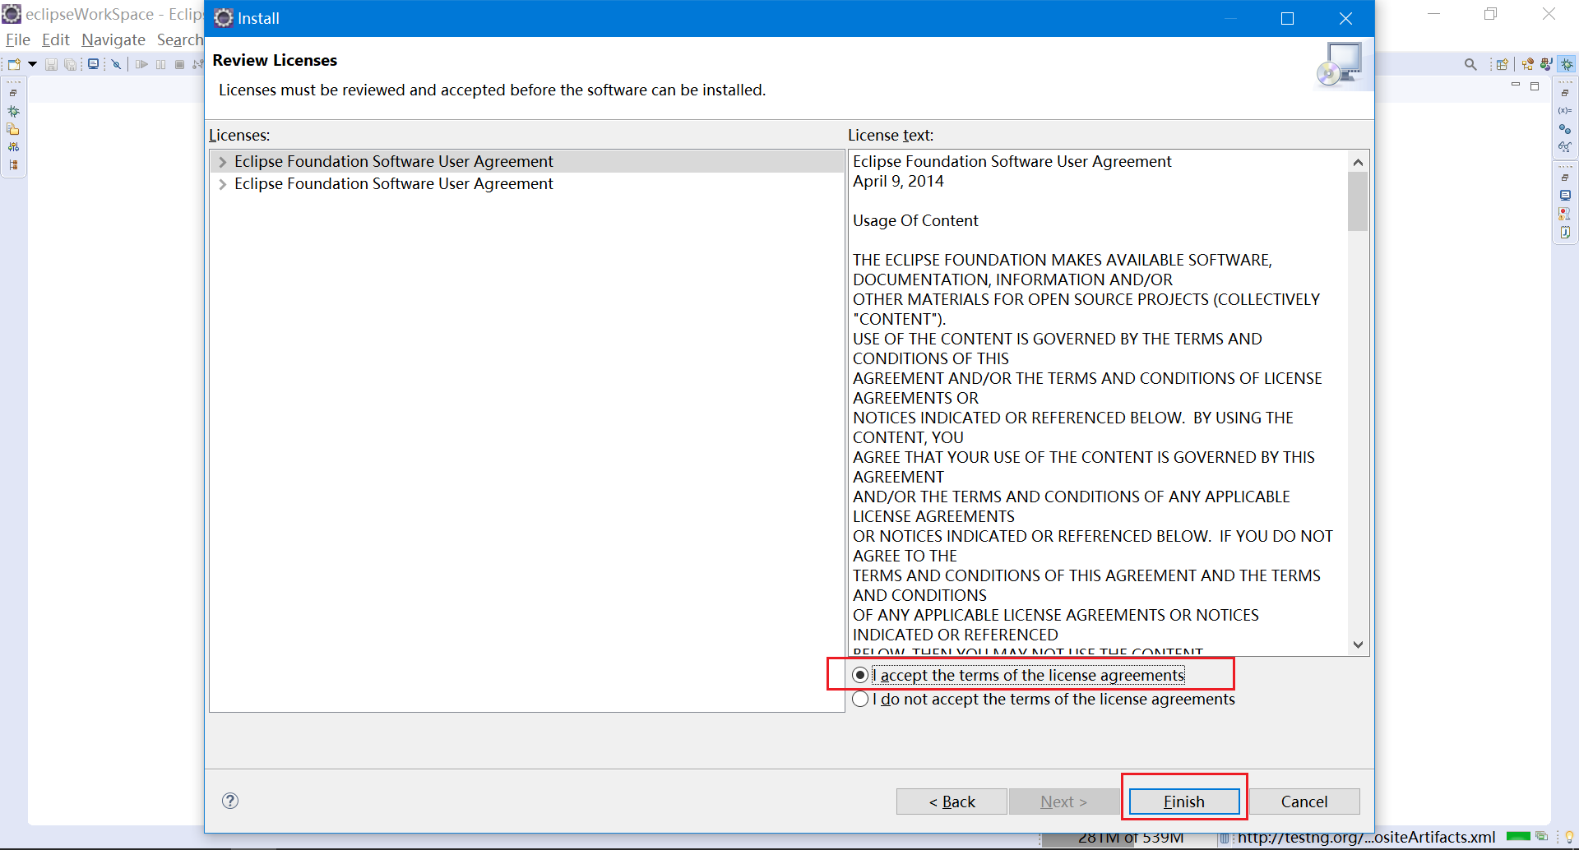Screen dimensions: 1579x850
Task: Open the Search menu in Eclipse
Action: pos(179,39)
